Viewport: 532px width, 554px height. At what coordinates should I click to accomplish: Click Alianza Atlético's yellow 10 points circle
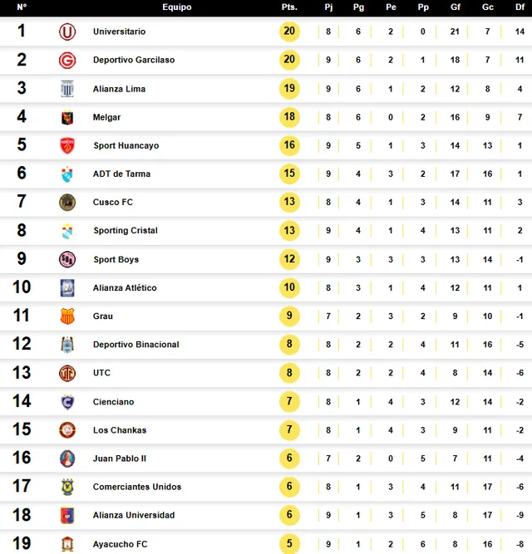tap(289, 287)
